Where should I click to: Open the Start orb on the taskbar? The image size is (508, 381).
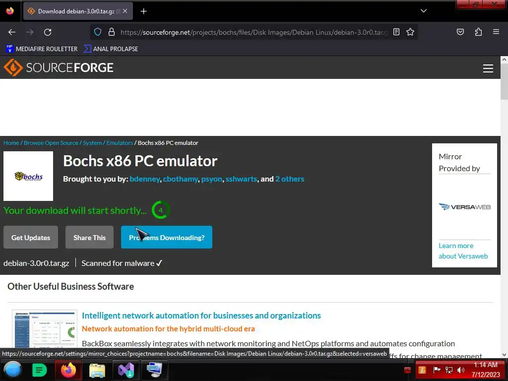(12, 370)
